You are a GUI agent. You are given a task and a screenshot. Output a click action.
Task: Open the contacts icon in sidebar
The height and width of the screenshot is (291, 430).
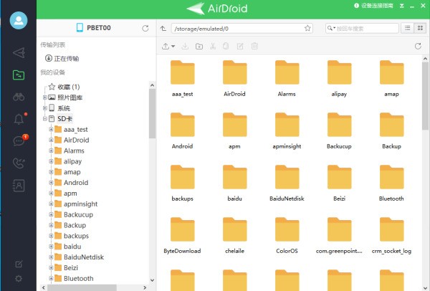pyautogui.click(x=18, y=185)
